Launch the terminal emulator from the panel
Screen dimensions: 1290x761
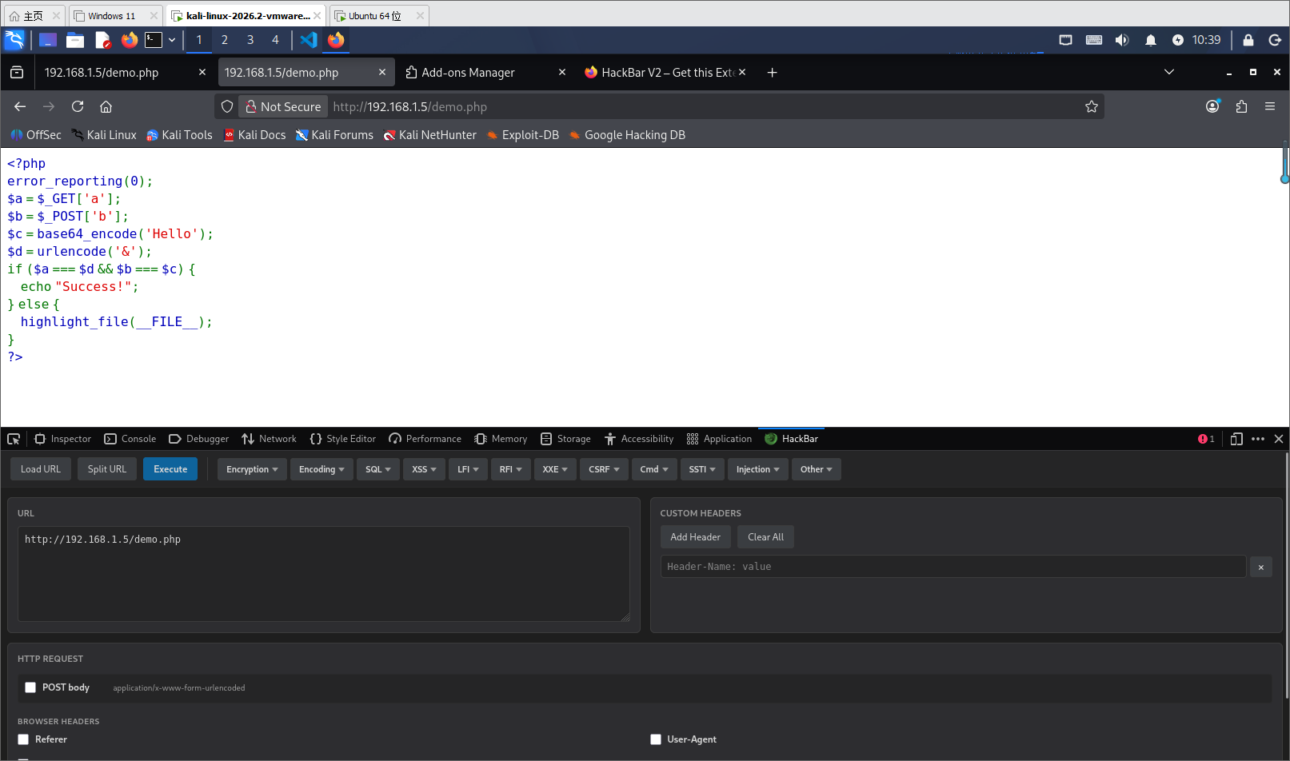point(154,40)
